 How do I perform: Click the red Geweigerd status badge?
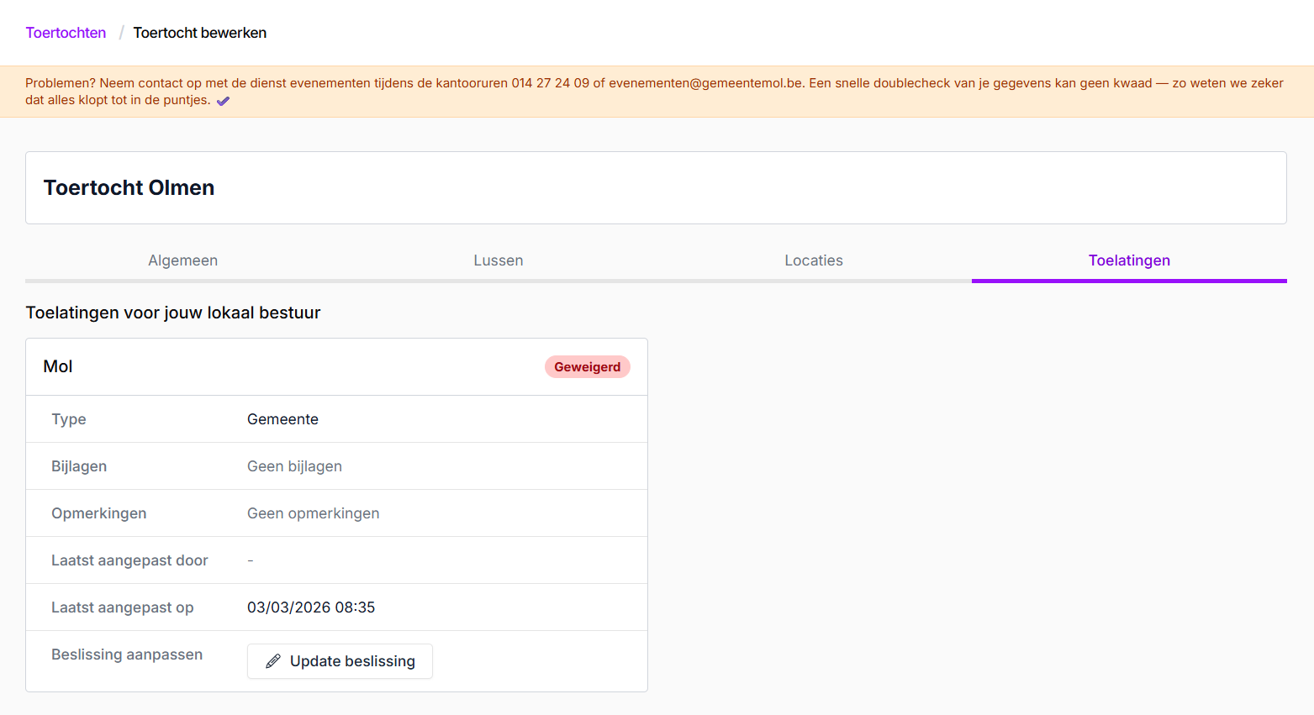pyautogui.click(x=587, y=367)
